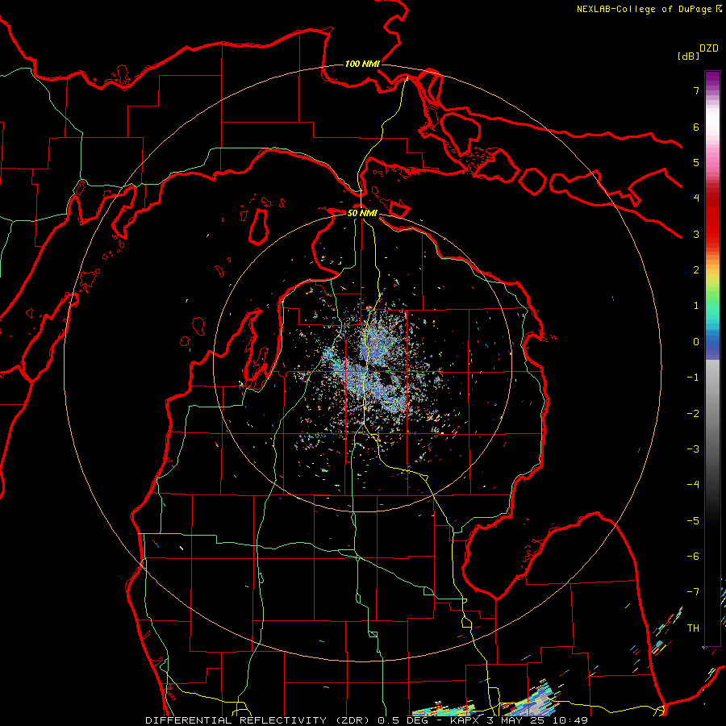Click the DZD product label
The width and height of the screenshot is (726, 726).
click(x=709, y=48)
